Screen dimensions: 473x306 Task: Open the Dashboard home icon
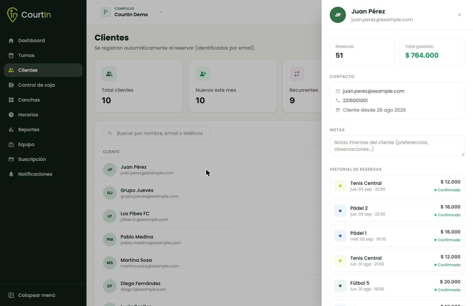pyautogui.click(x=11, y=40)
